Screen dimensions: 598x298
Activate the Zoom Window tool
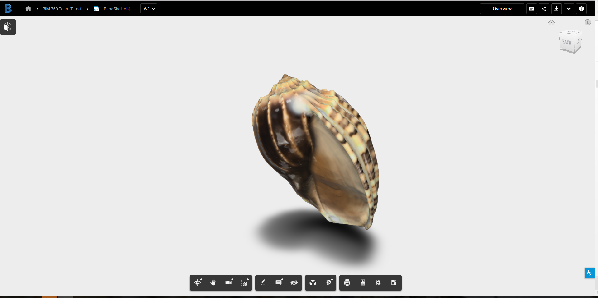tap(245, 283)
